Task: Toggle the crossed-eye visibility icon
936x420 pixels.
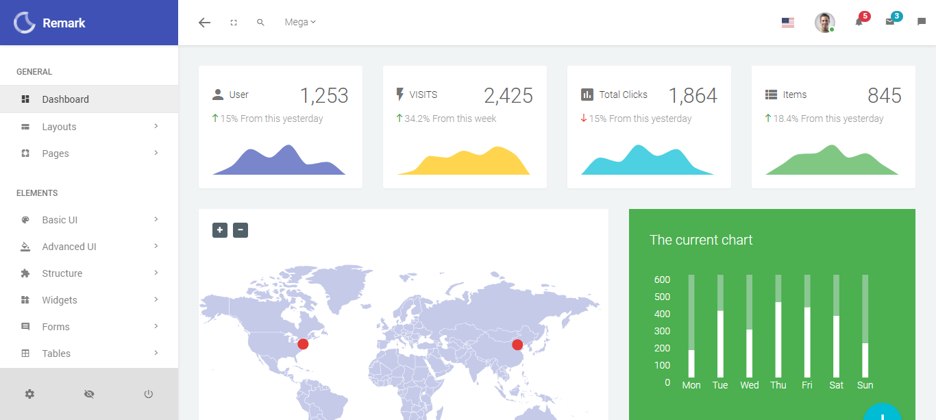Action: pos(89,394)
